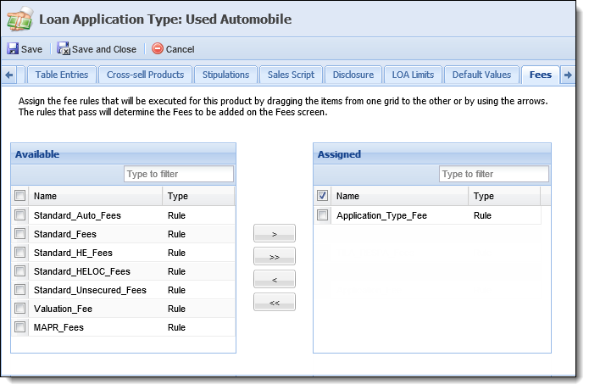Check the Standard_HE_Fees checkbox
This screenshot has height=390, width=589.
tap(19, 253)
